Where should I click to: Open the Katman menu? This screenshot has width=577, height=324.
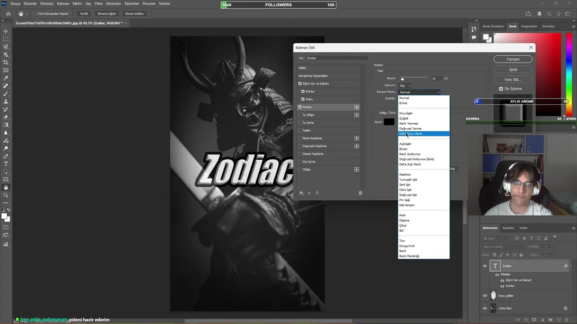(63, 4)
